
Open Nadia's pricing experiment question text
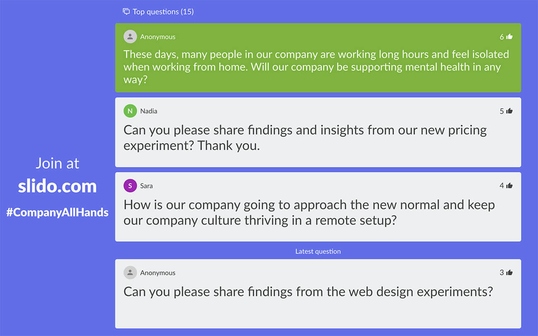pos(305,138)
